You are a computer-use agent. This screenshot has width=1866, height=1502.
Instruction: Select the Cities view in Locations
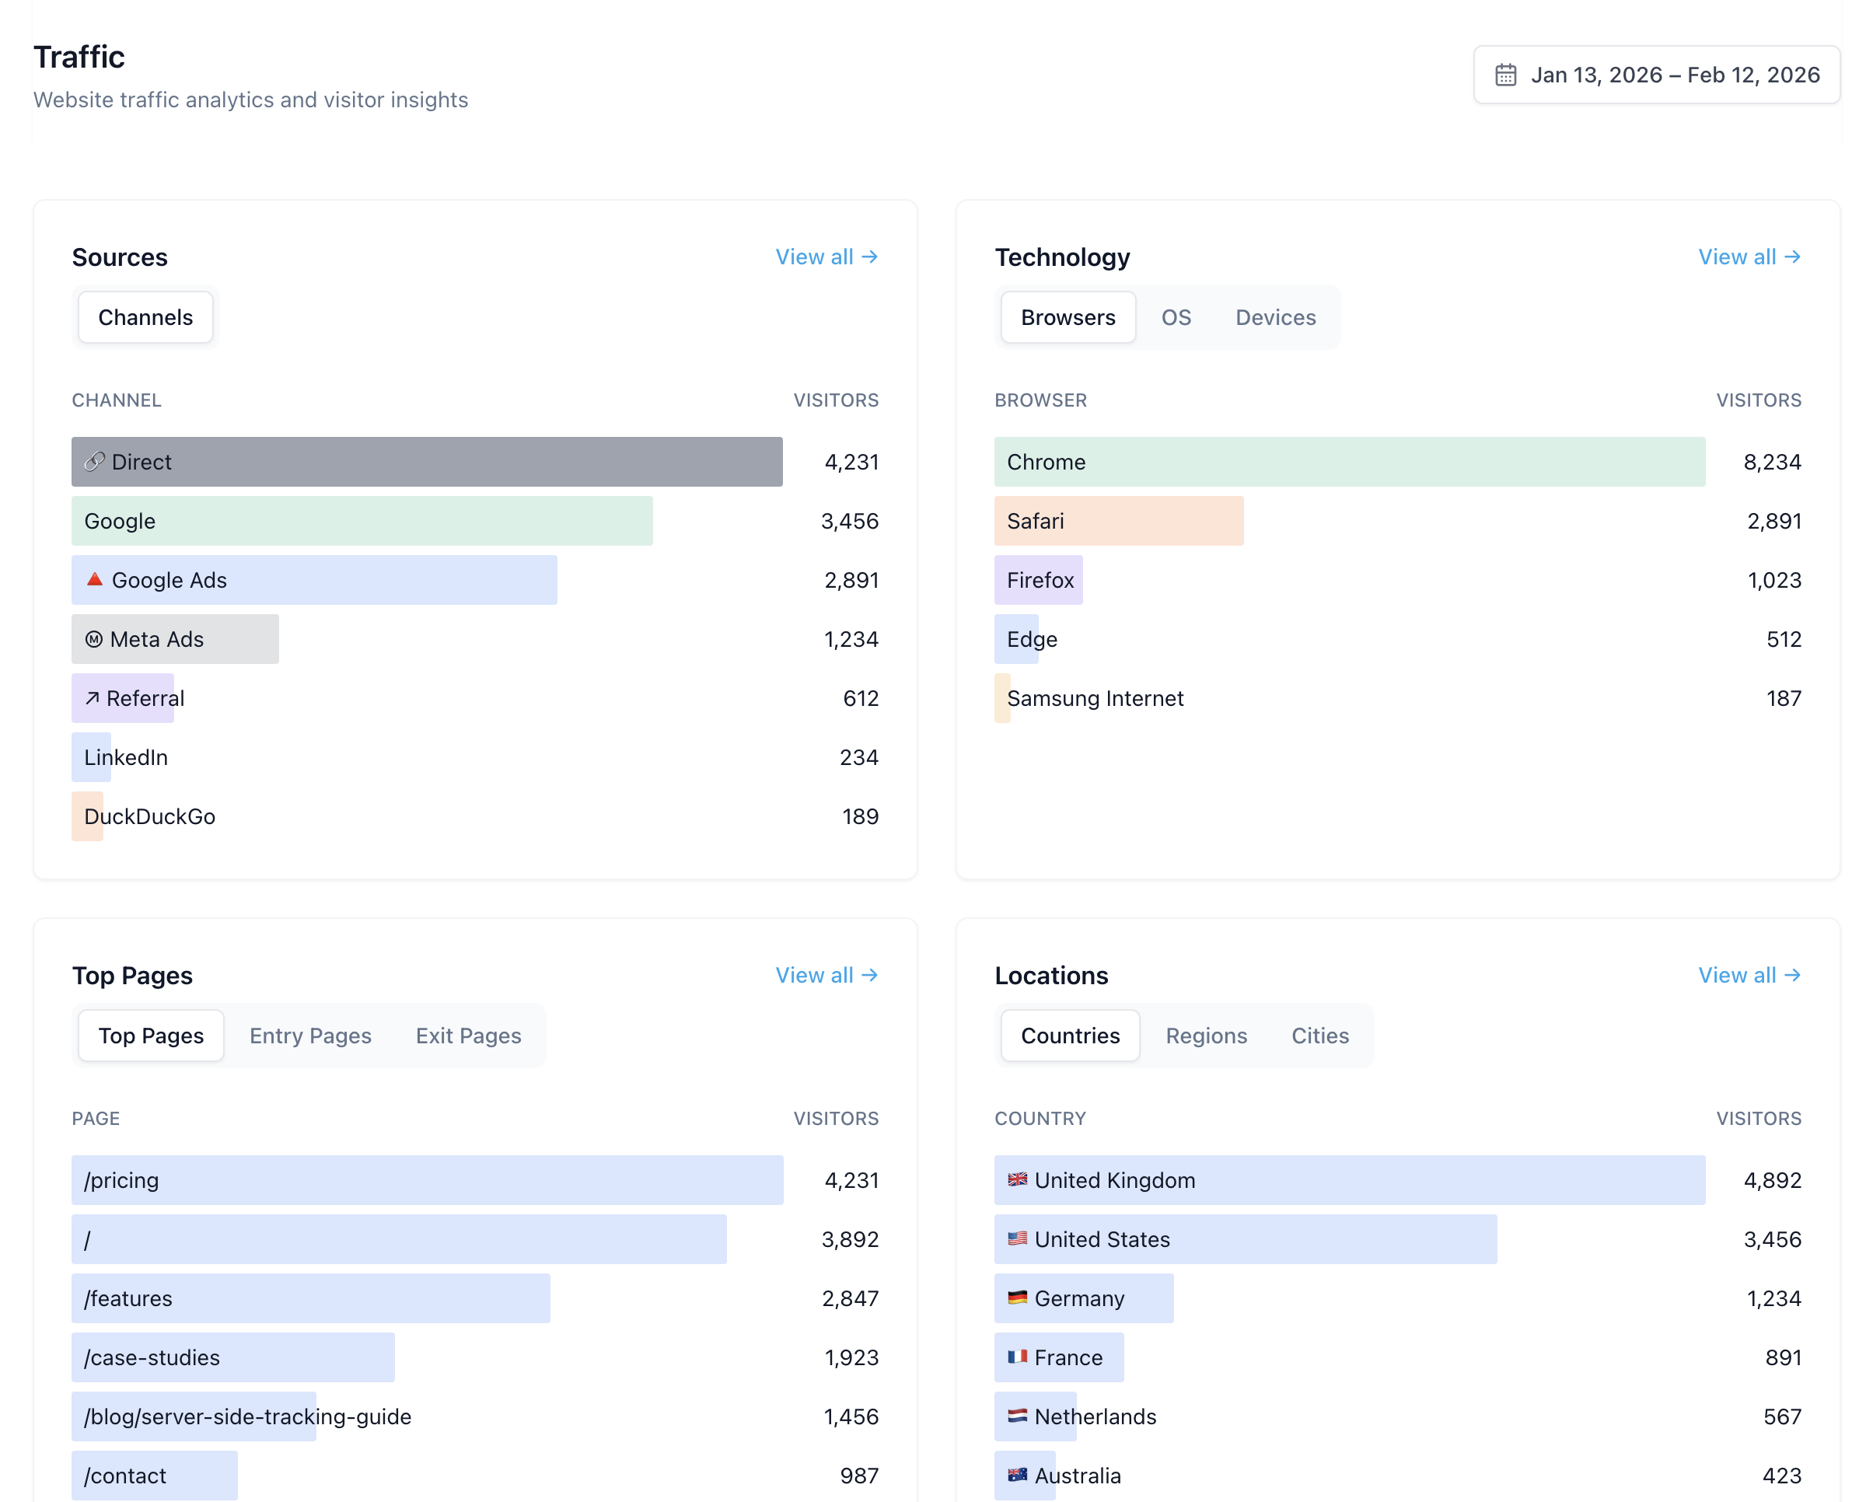1319,1036
